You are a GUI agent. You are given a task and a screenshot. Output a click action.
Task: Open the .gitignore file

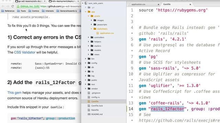point(96,93)
